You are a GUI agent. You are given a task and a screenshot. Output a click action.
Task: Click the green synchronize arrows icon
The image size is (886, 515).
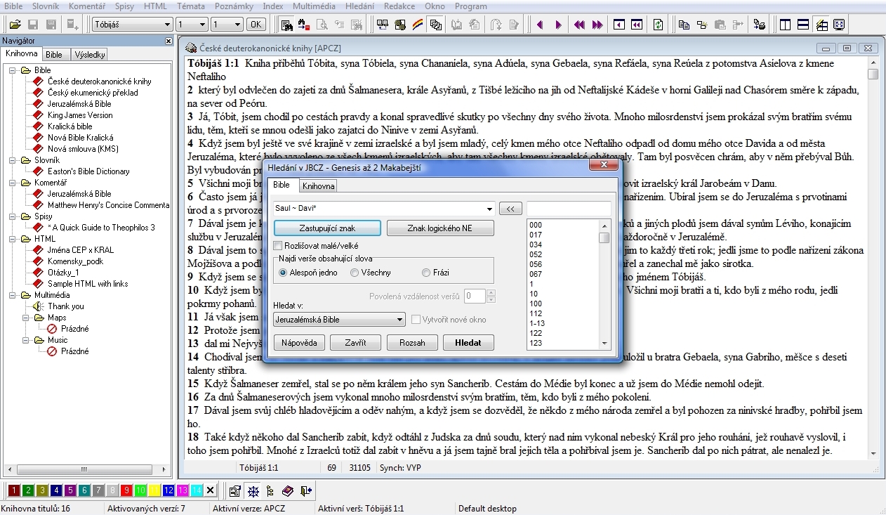[658, 25]
